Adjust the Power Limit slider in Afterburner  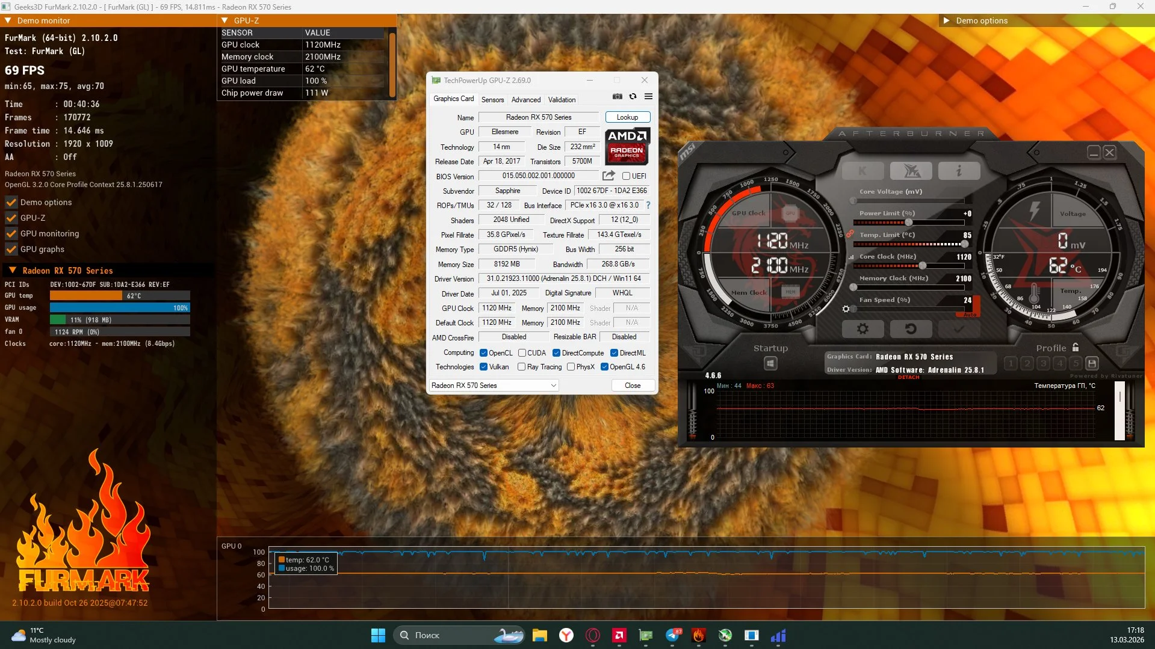point(909,222)
